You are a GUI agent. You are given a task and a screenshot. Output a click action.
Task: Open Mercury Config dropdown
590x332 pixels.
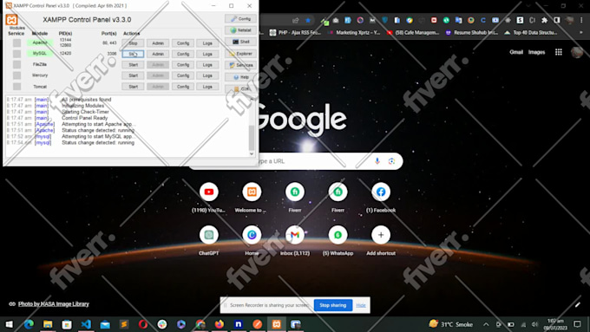183,75
